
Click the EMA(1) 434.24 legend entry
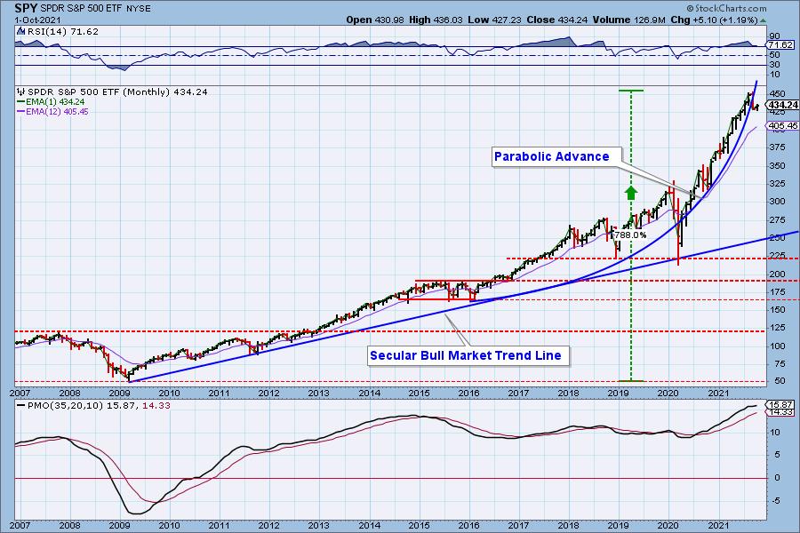[51, 102]
